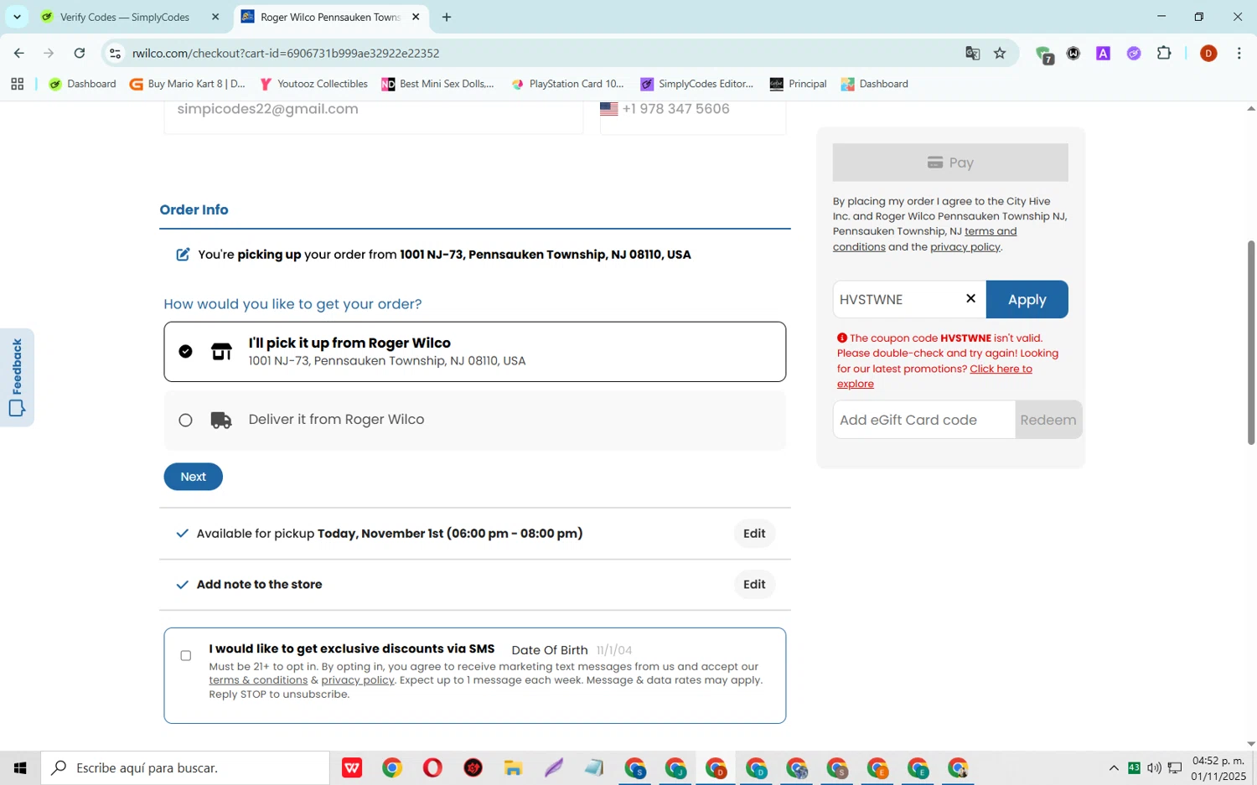The width and height of the screenshot is (1257, 785).
Task: Click the Redeem eGift card button
Action: [1048, 420]
